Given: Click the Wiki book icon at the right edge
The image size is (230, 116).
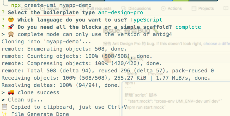Looking at the screenshot, I should pyautogui.click(x=226, y=8).
